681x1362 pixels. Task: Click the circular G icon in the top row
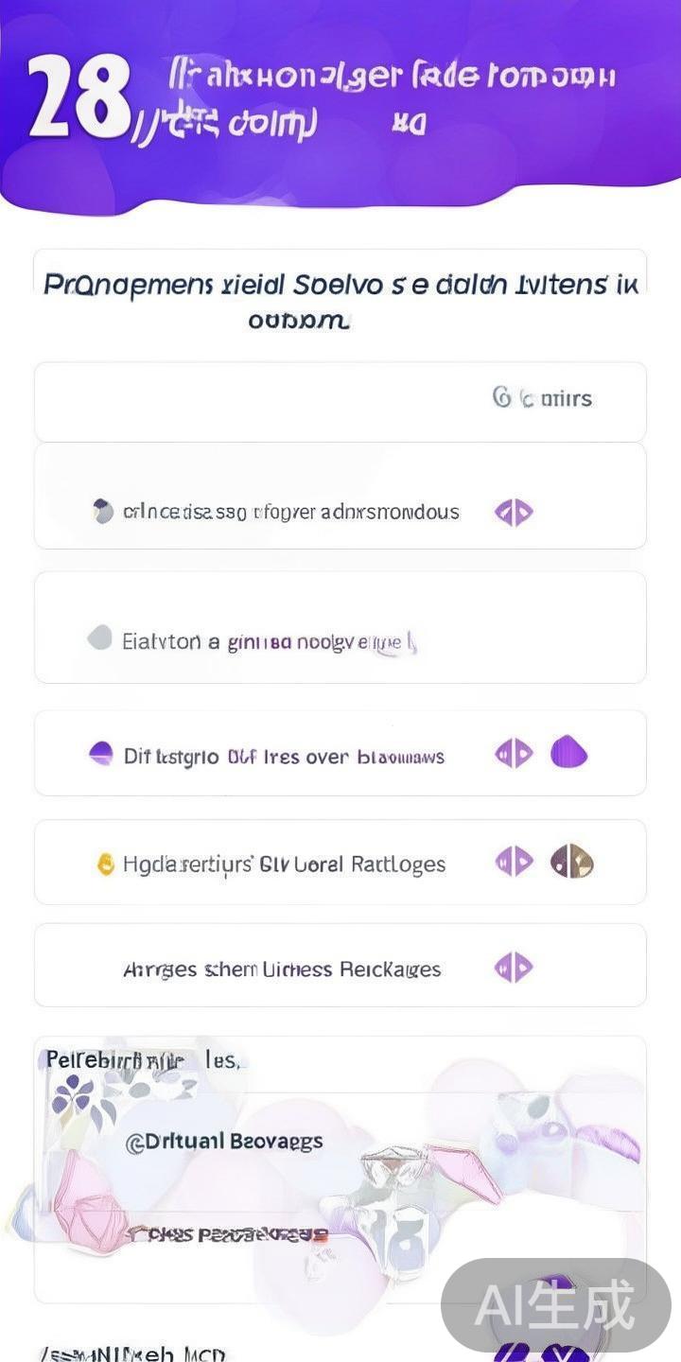502,397
